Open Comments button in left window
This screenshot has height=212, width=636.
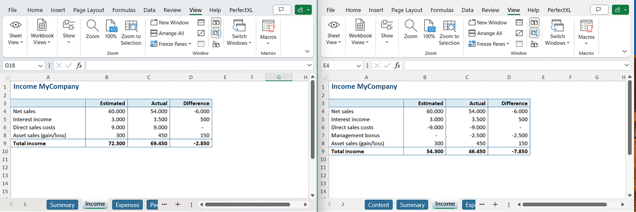point(282,10)
